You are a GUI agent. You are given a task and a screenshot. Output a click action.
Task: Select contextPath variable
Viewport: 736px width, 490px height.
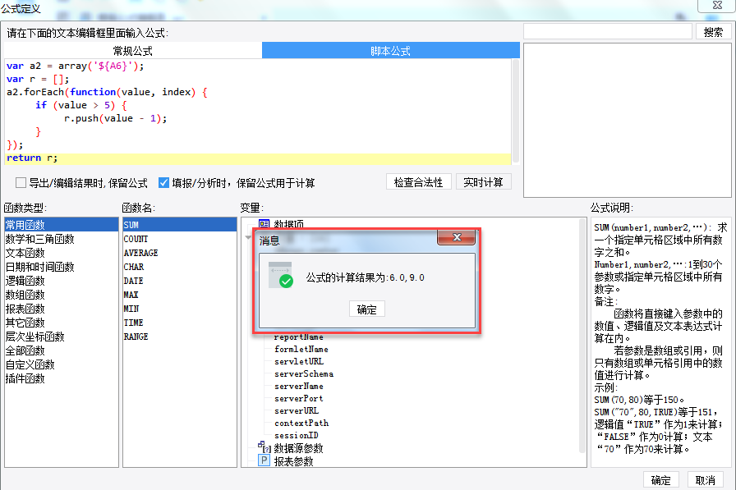301,423
